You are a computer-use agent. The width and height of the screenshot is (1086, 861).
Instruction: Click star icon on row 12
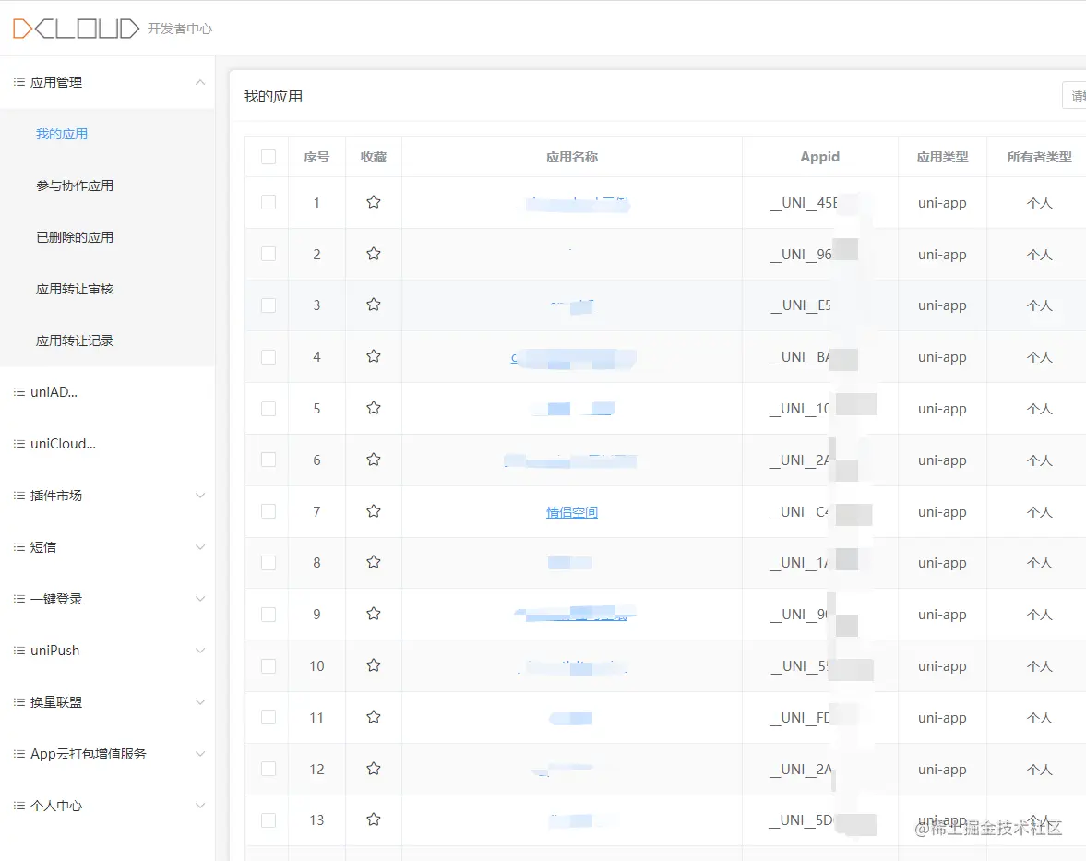(x=374, y=769)
